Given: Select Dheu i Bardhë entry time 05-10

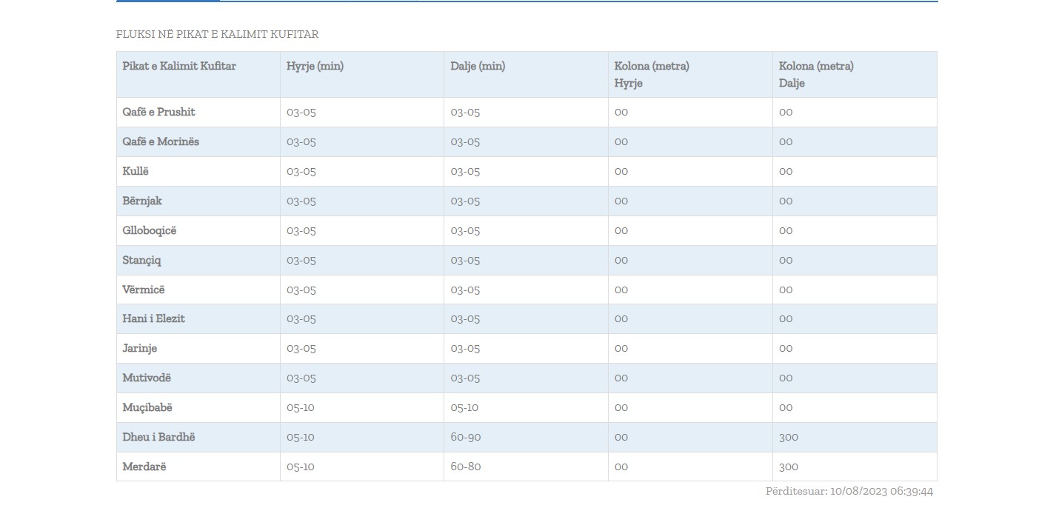Looking at the screenshot, I should 301,437.
